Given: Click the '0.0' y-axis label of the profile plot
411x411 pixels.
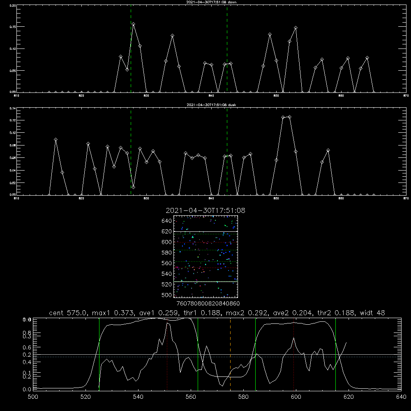Looking at the screenshot, I should click(x=27, y=389).
